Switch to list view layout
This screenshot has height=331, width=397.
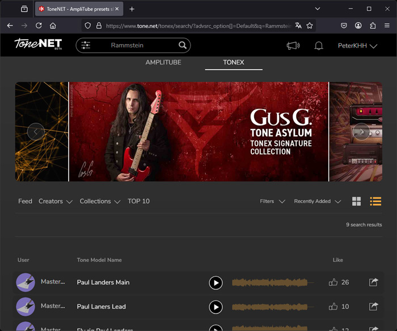click(375, 201)
